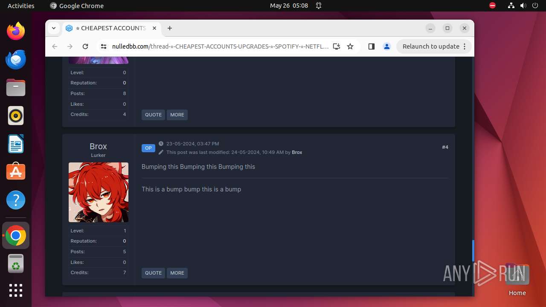
Task: Click the notification bell in top bar
Action: (x=319, y=6)
